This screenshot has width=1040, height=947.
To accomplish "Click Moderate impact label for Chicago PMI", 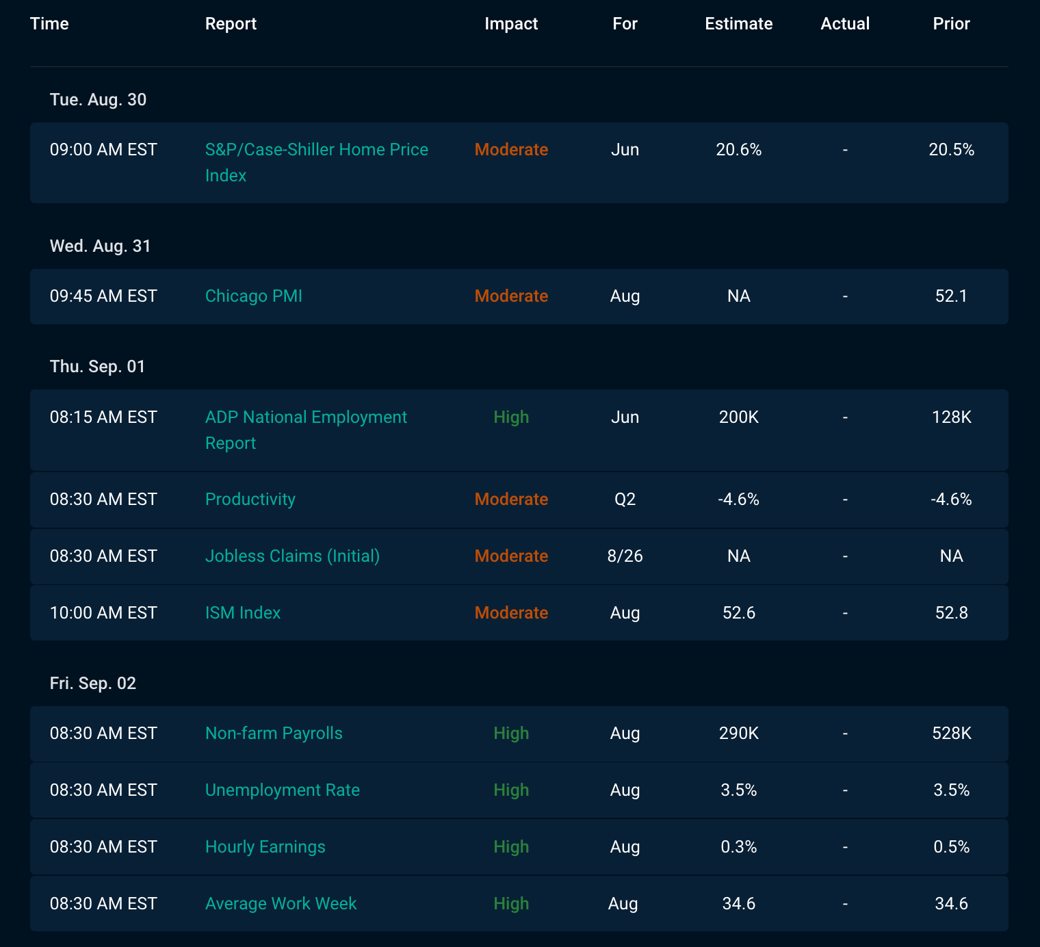I will point(511,296).
